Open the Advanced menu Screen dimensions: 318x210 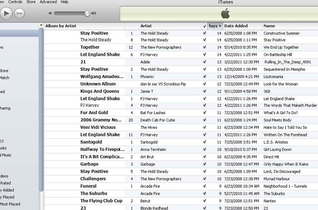[48, 2]
